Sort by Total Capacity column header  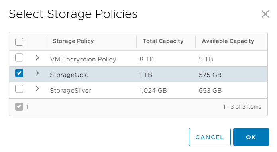(x=163, y=41)
